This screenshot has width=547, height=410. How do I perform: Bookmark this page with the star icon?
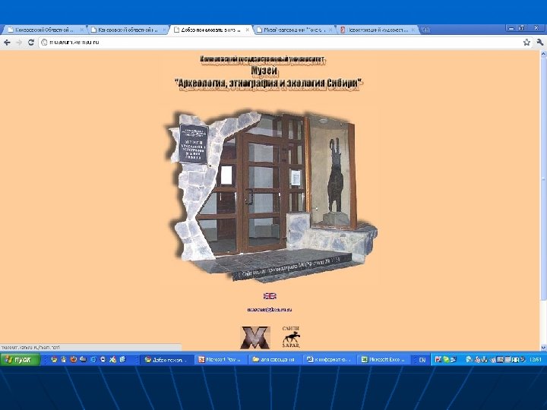[526, 43]
